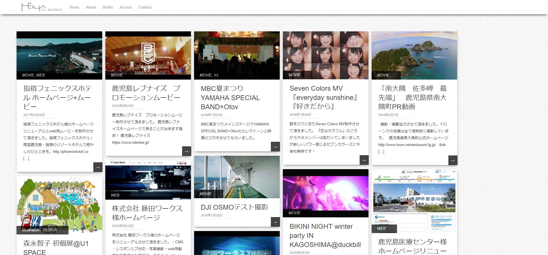Open title 指宿フェニックスホテル ホームページ+ムービー
The width and height of the screenshot is (548, 255).
click(58, 98)
